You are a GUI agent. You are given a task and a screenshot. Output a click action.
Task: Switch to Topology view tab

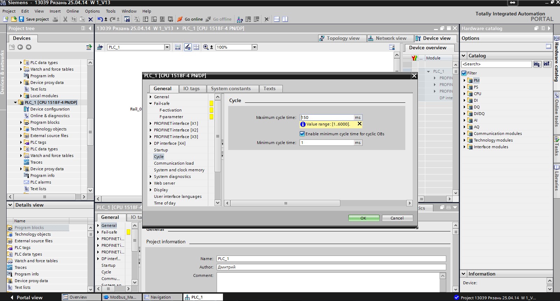(x=342, y=38)
